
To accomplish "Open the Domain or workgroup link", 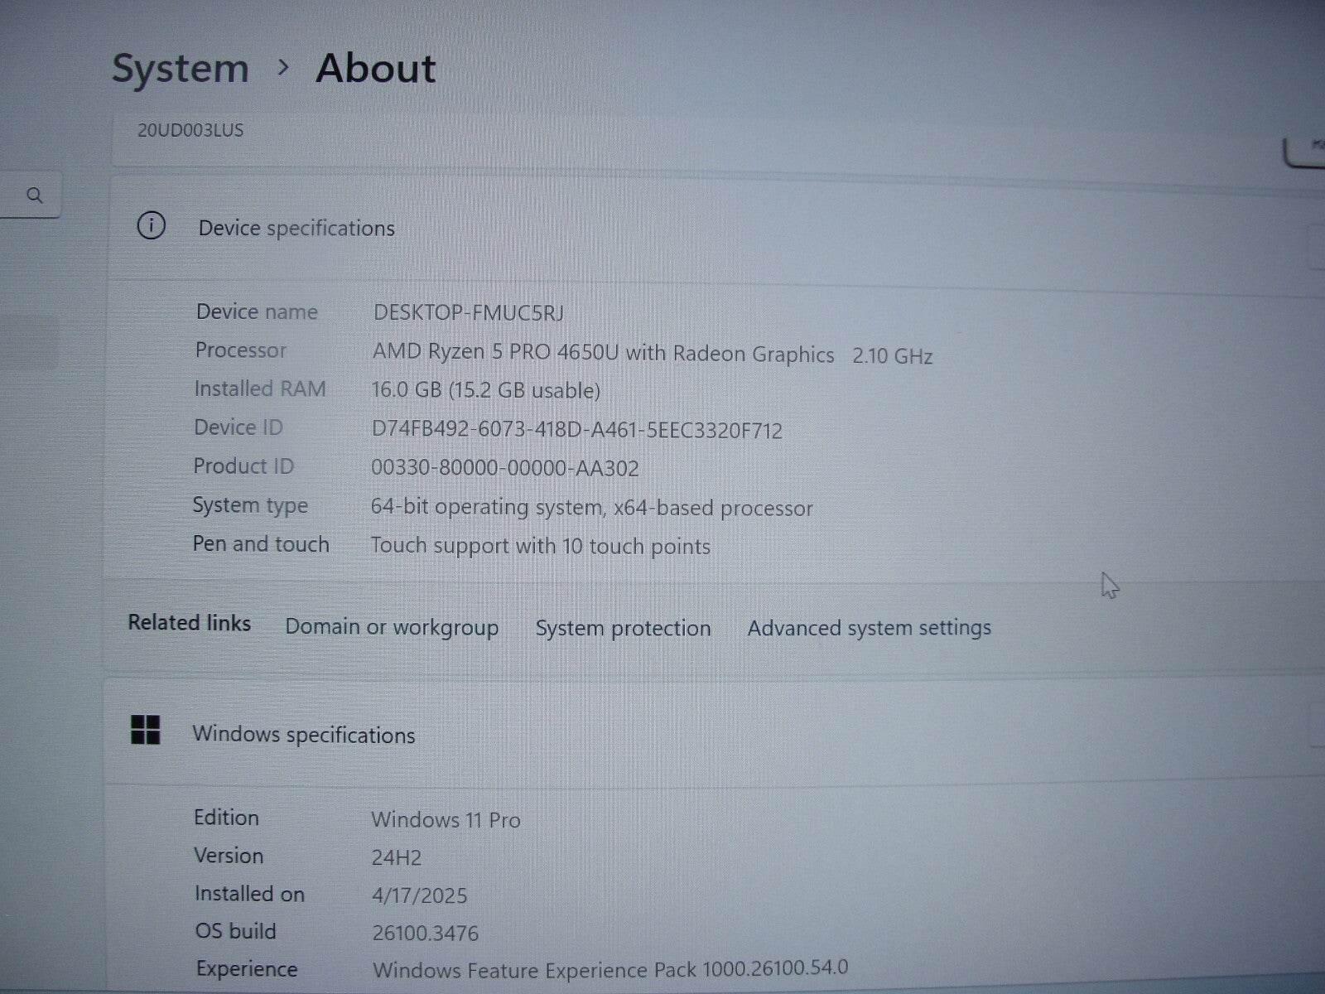I will [390, 628].
